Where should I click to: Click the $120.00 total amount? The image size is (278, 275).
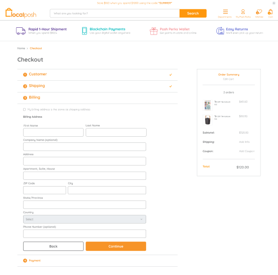(243, 167)
